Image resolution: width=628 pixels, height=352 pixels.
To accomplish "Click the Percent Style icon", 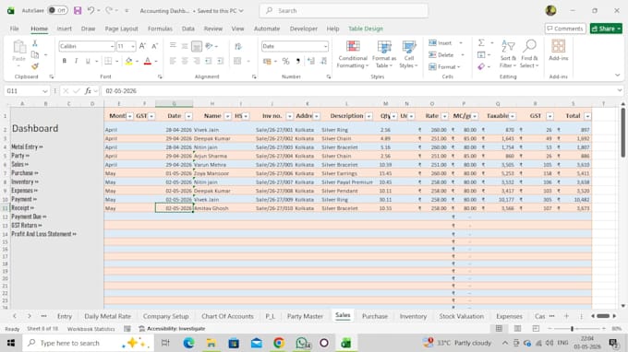I will click(285, 61).
